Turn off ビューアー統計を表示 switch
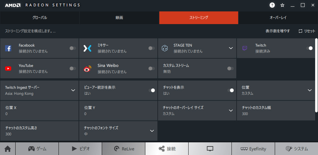This screenshot has height=155, width=318. (151, 90)
